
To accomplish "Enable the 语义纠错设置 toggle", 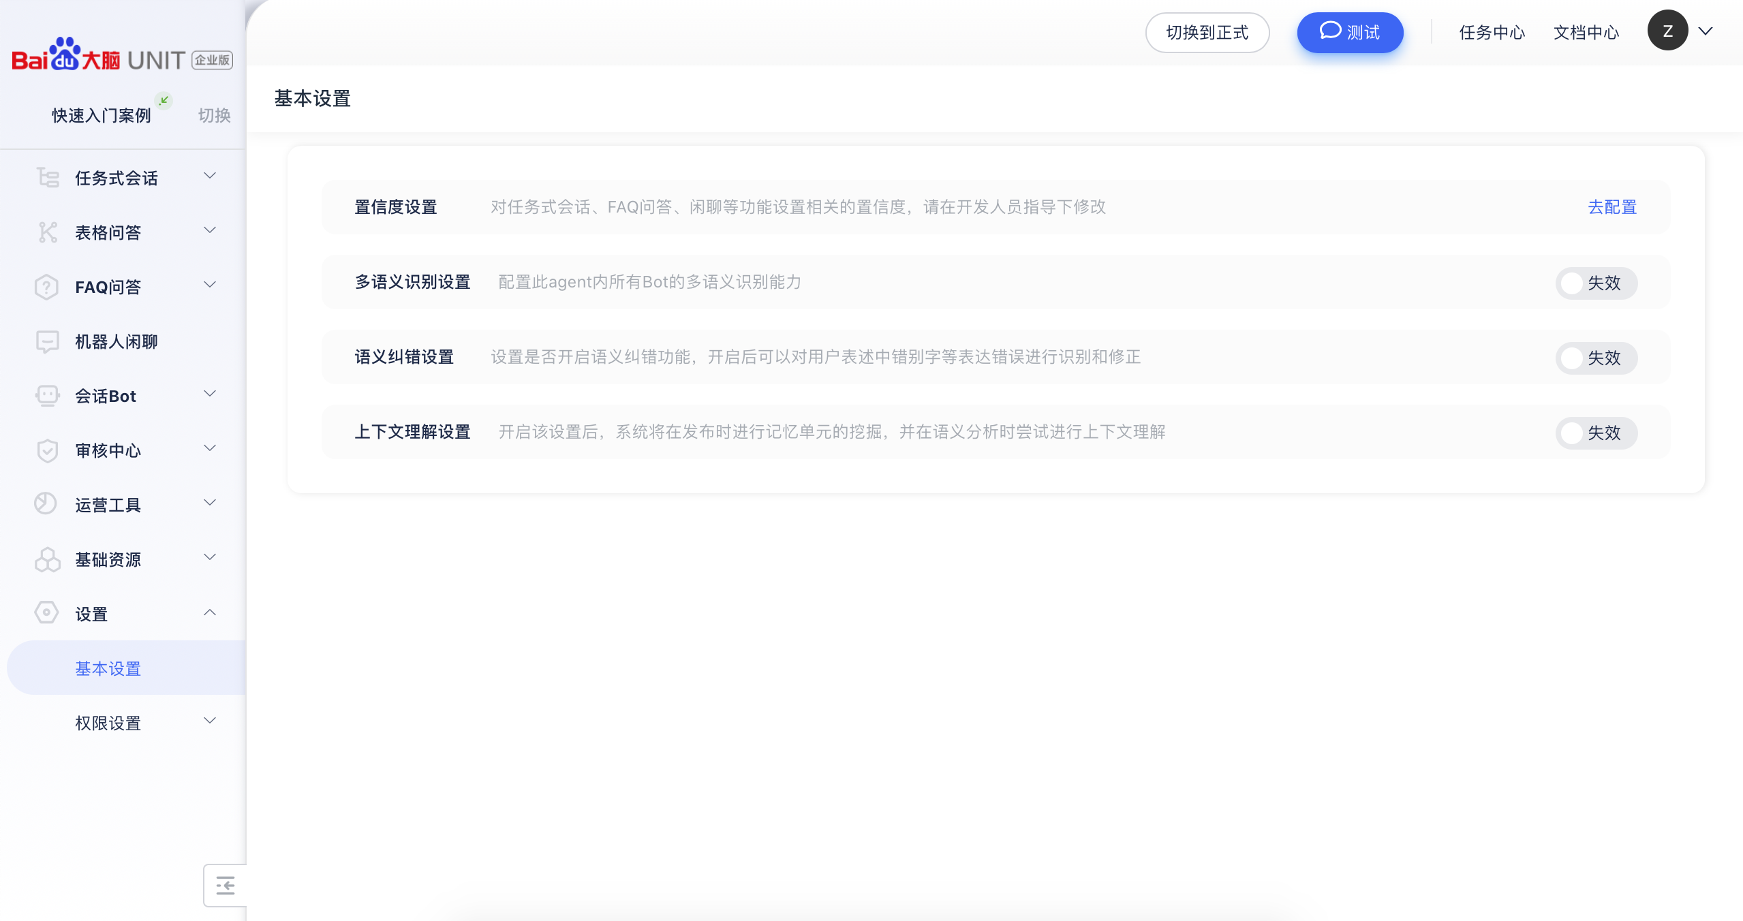I will pos(1596,358).
